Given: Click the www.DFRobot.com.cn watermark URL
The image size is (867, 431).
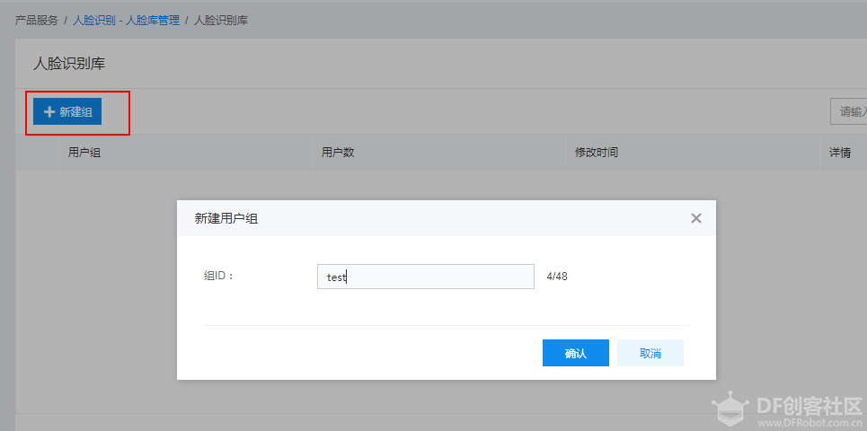Looking at the screenshot, I should pos(809,422).
